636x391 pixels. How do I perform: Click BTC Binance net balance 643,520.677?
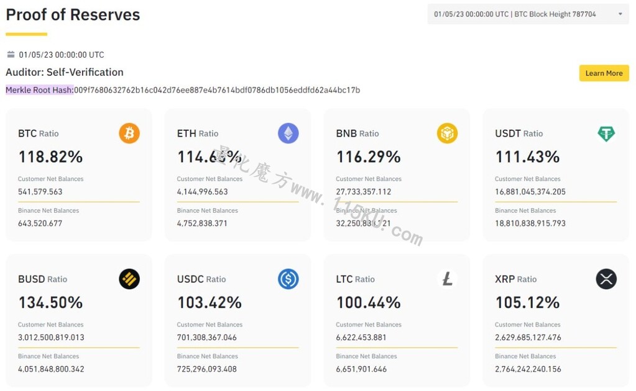40,223
